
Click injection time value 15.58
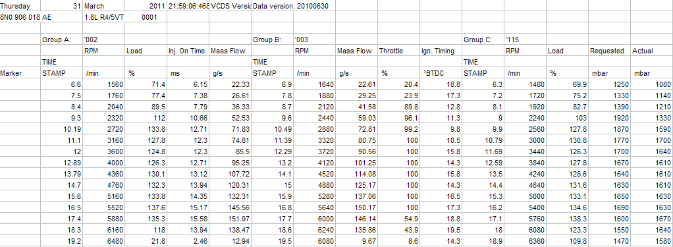pyautogui.click(x=188, y=218)
